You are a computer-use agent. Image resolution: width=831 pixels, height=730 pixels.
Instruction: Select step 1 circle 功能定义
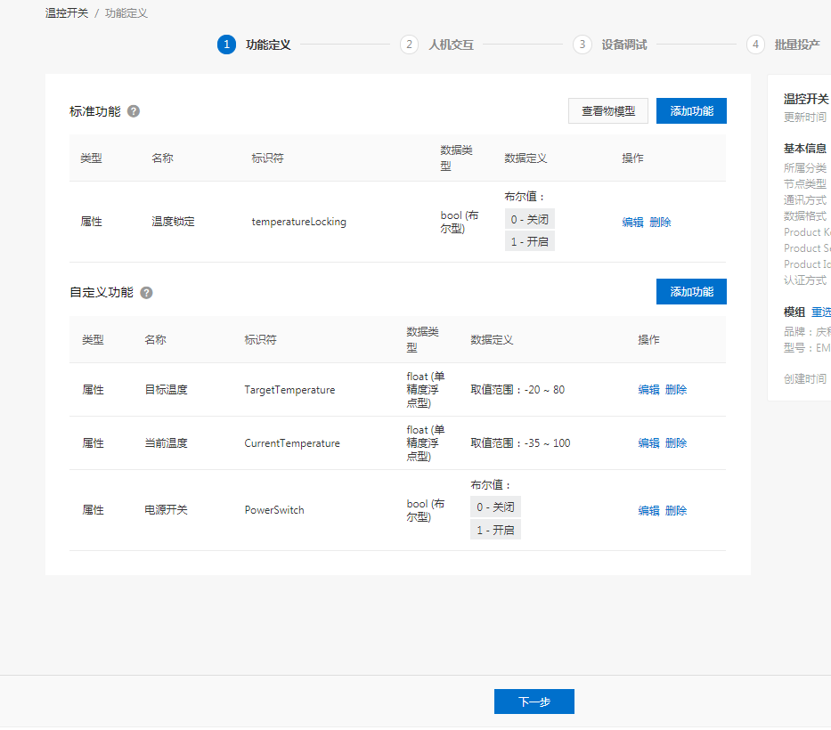tap(226, 45)
